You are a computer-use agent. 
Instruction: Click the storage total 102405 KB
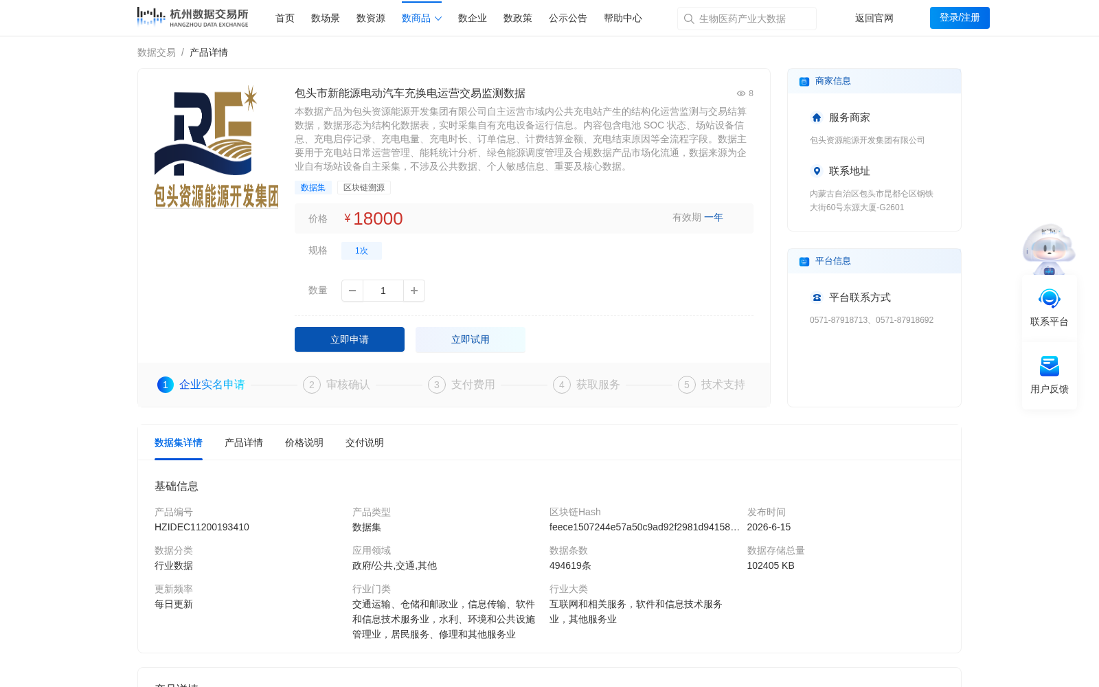(771, 566)
